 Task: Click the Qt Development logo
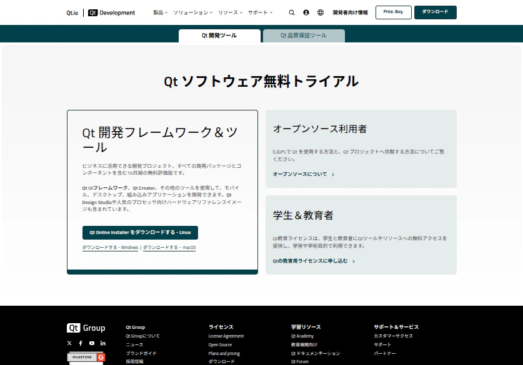tap(111, 12)
